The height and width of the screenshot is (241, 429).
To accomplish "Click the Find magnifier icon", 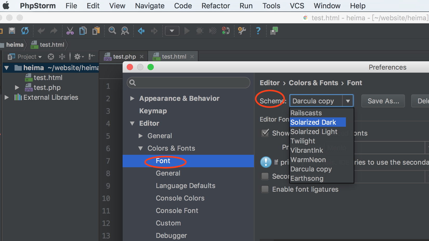I will pyautogui.click(x=112, y=31).
